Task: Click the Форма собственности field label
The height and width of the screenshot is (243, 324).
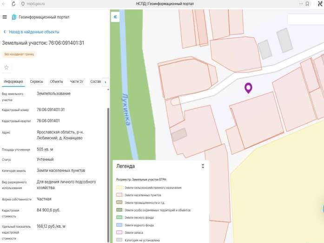Action: [x=17, y=199]
